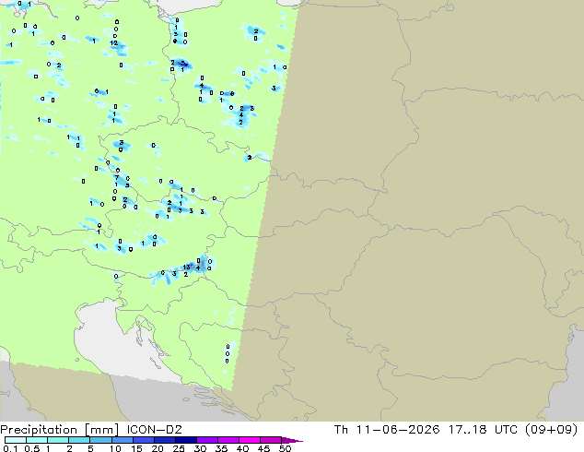Click the '12' precipitation value on map
This screenshot has height=452, width=584.
pos(113,42)
